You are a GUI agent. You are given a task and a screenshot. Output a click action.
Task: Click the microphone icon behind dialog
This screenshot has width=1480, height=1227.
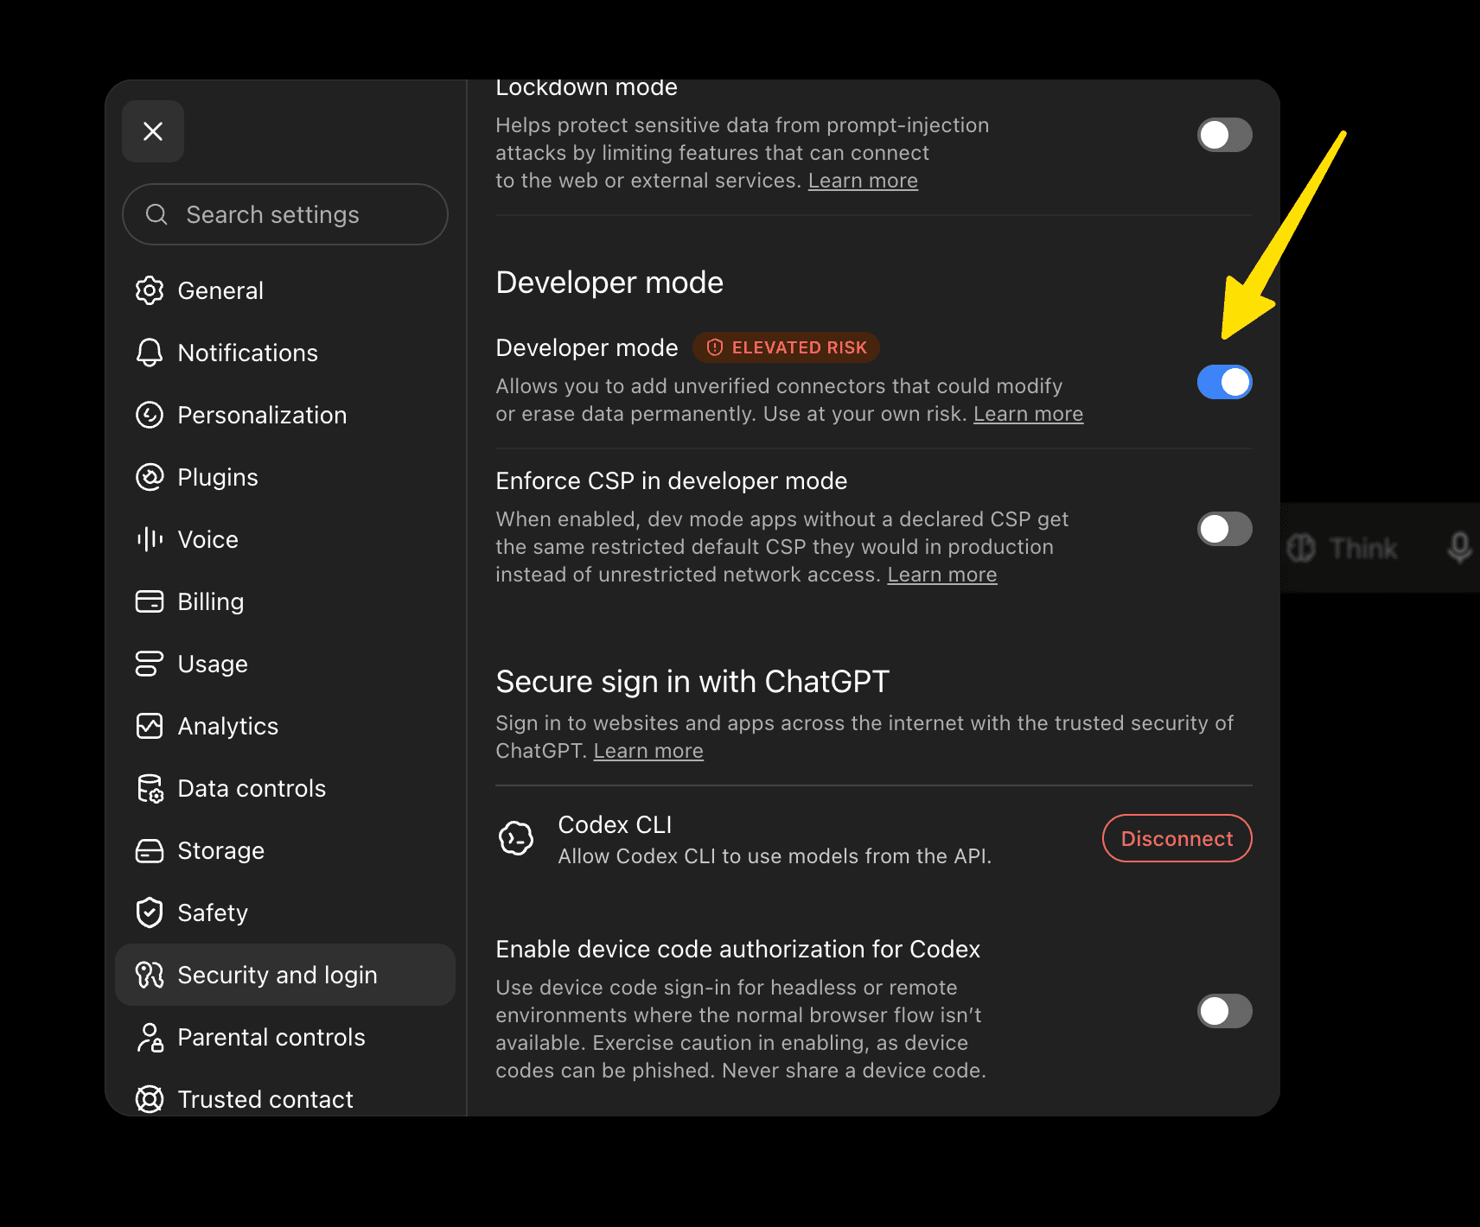tap(1459, 548)
